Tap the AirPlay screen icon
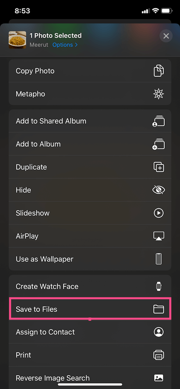Screen dimensions: 180x389 [x=159, y=236]
